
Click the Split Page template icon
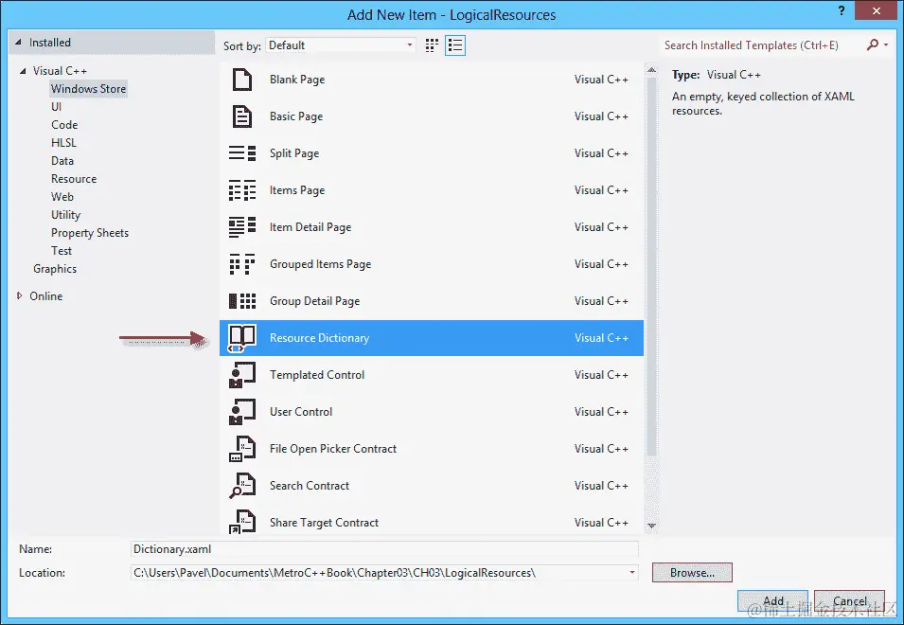tap(242, 153)
